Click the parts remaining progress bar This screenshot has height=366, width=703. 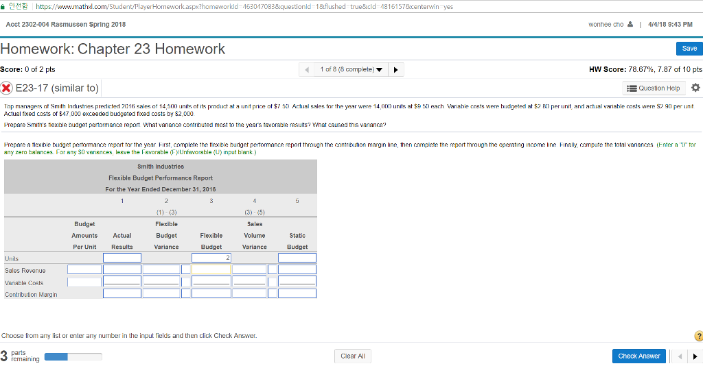73,356
